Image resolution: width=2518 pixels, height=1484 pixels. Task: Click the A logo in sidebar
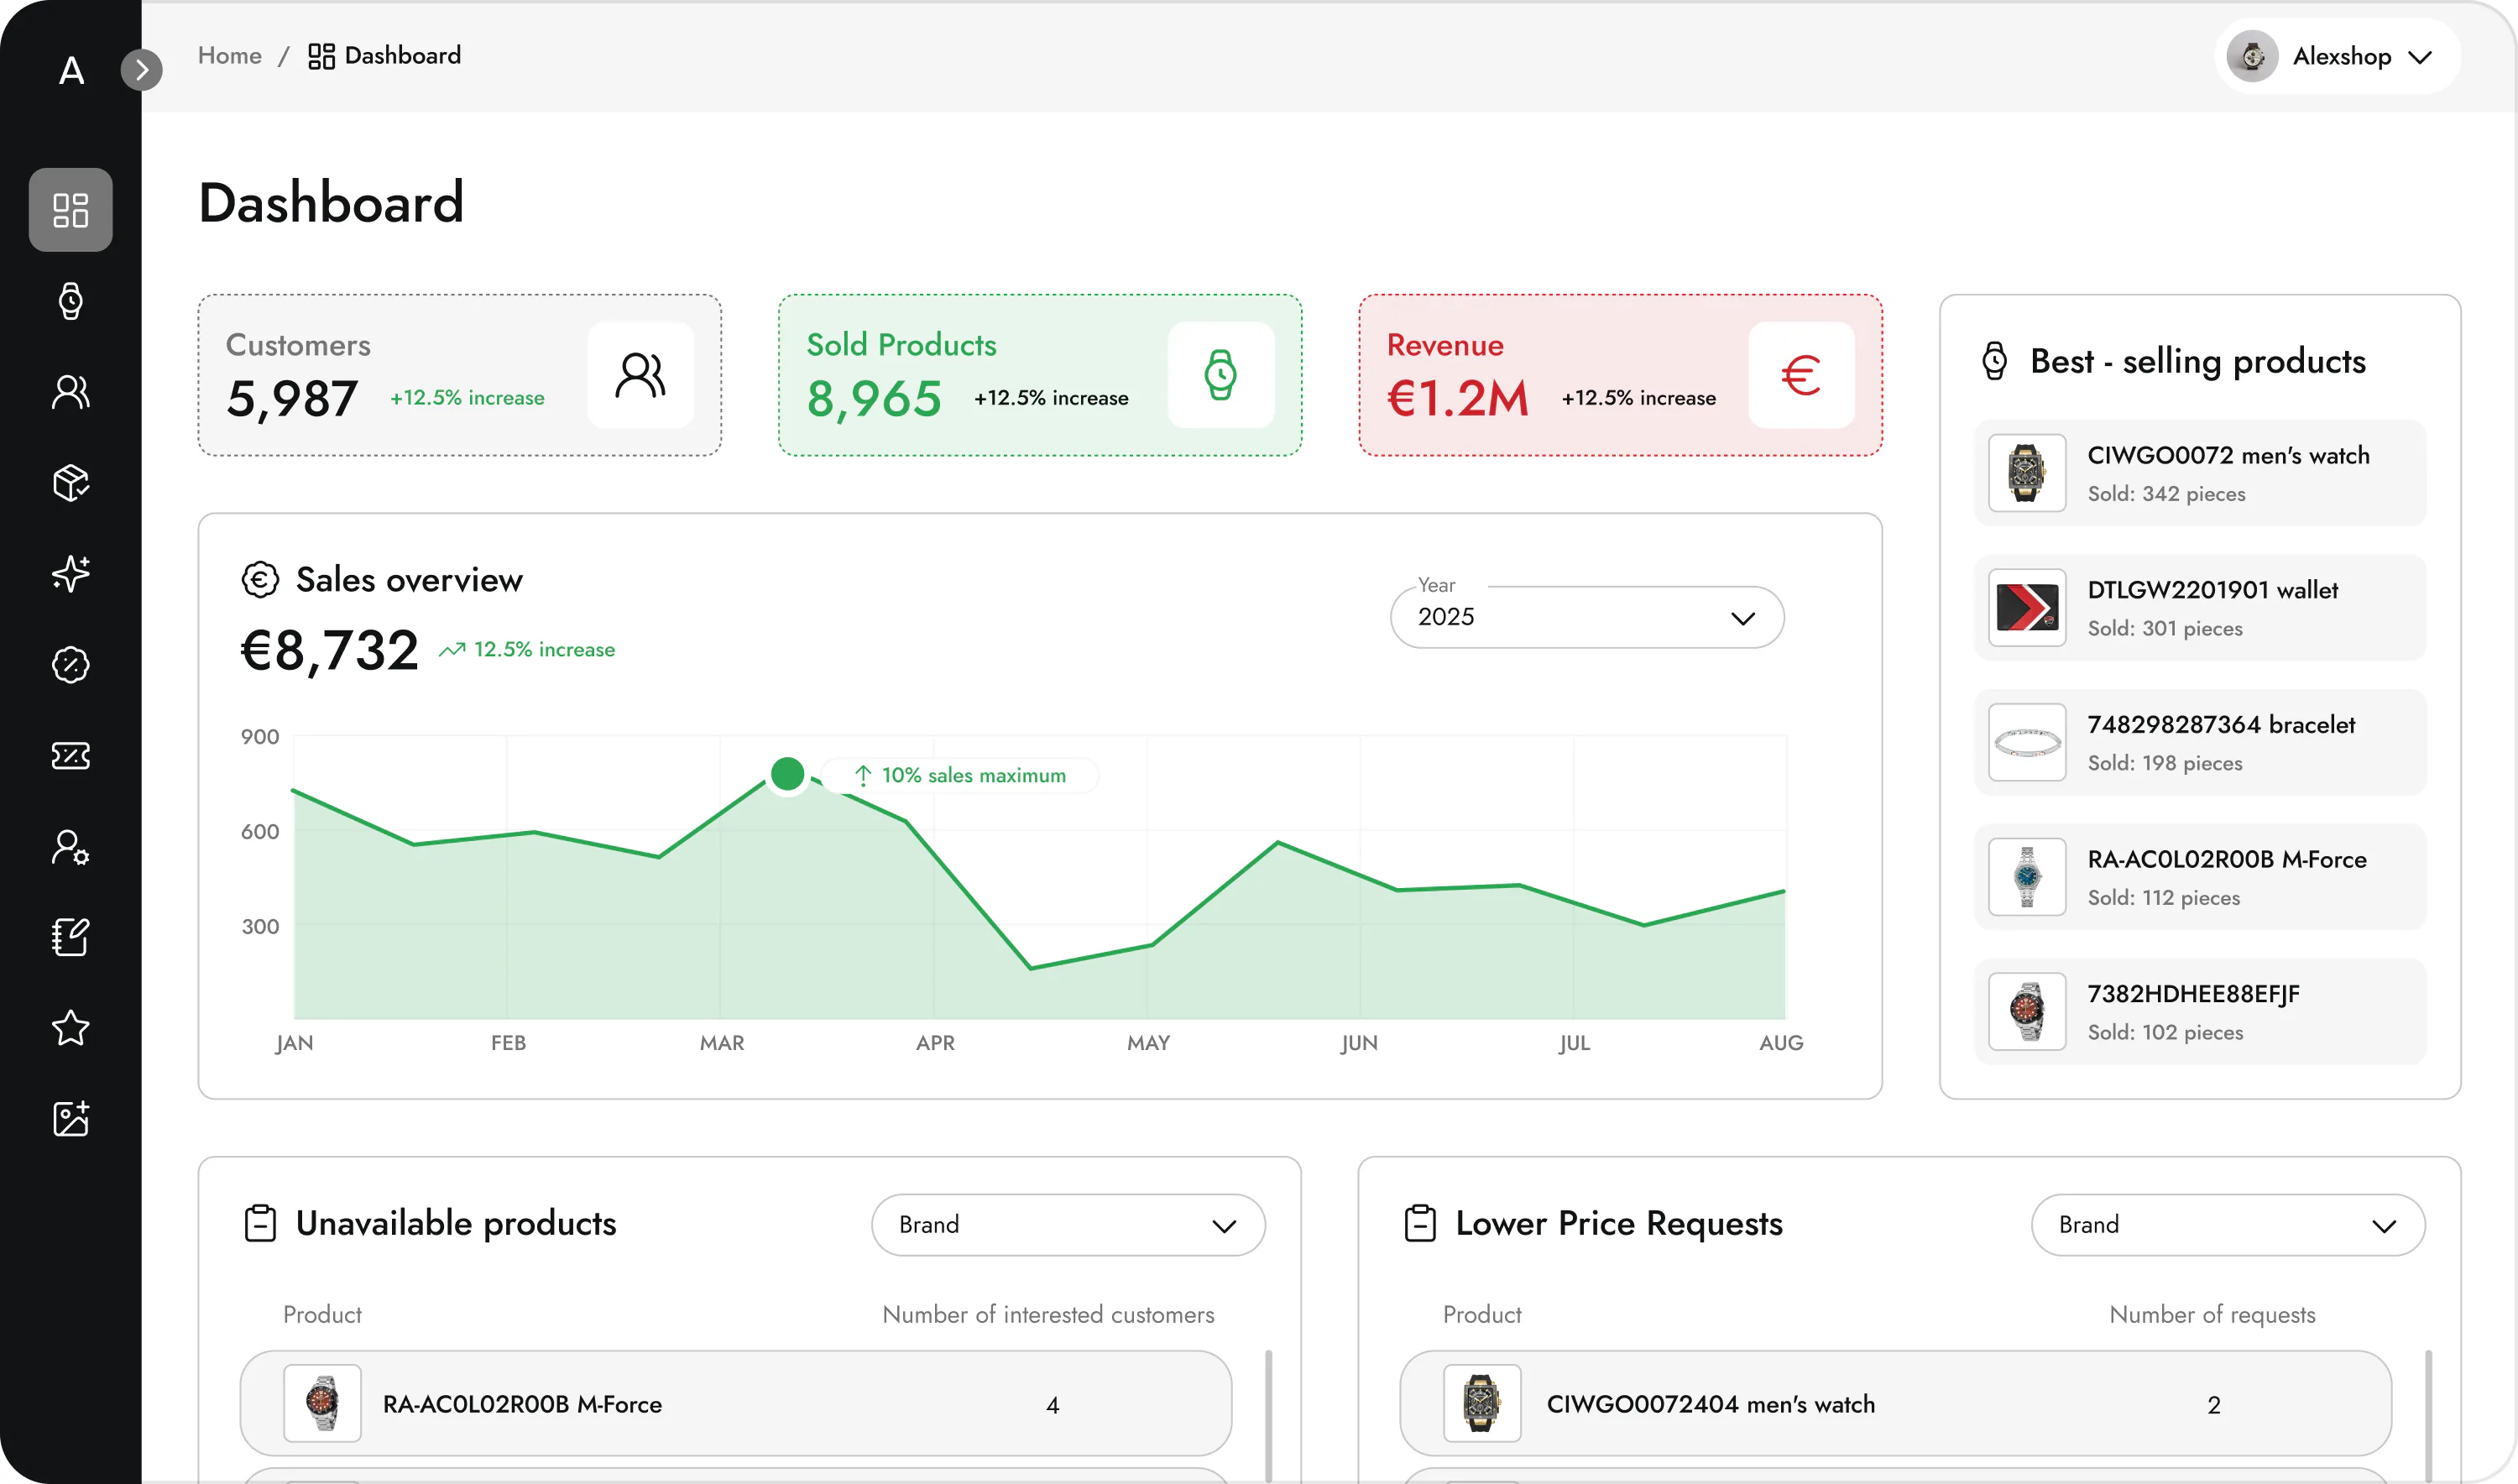coord(71,70)
